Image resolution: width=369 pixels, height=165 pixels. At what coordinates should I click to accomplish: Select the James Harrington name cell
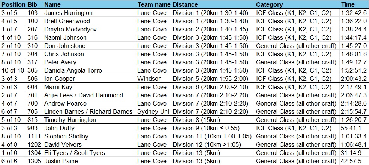(89, 13)
